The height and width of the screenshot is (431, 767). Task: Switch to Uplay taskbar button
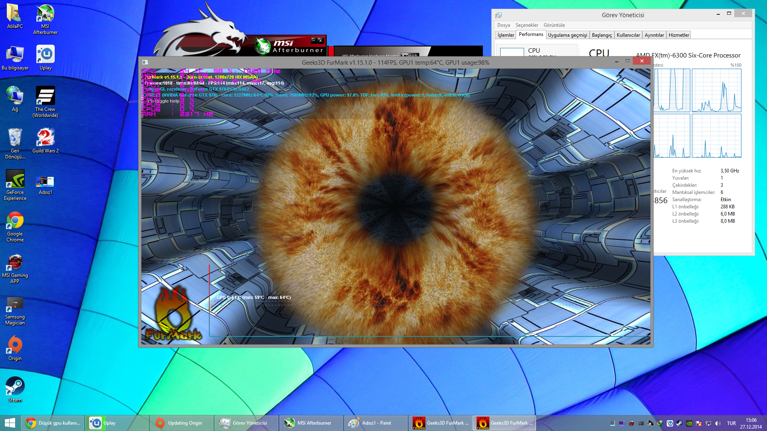point(117,423)
